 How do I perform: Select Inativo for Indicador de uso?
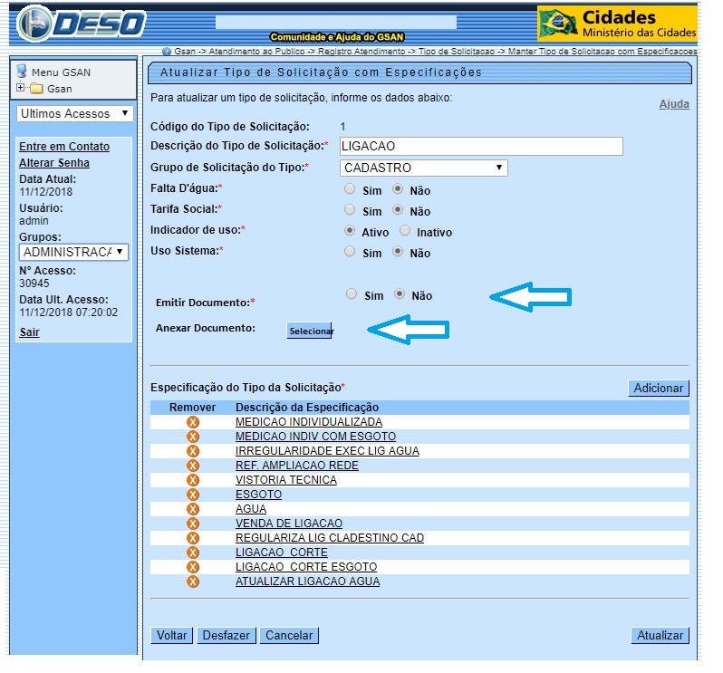(405, 231)
